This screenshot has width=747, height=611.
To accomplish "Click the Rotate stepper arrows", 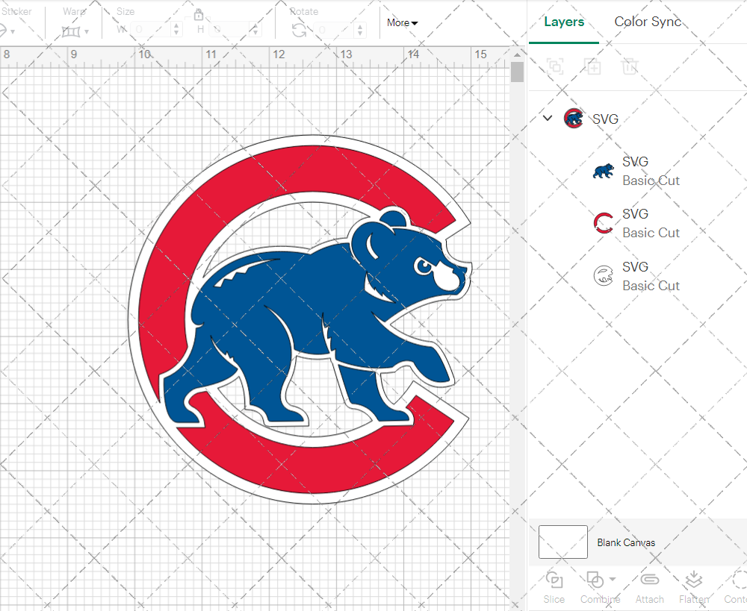I will tap(360, 30).
